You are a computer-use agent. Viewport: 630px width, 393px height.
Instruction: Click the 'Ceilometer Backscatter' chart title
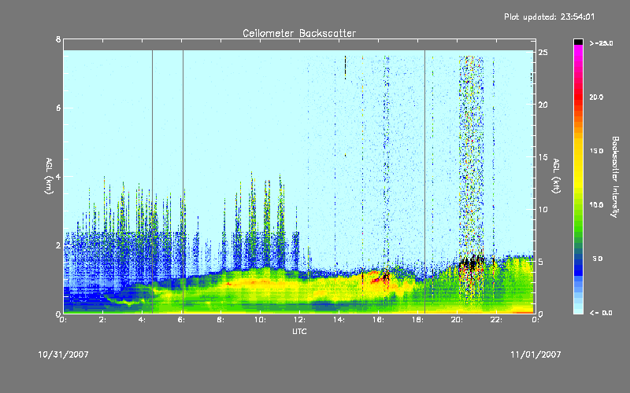click(299, 33)
